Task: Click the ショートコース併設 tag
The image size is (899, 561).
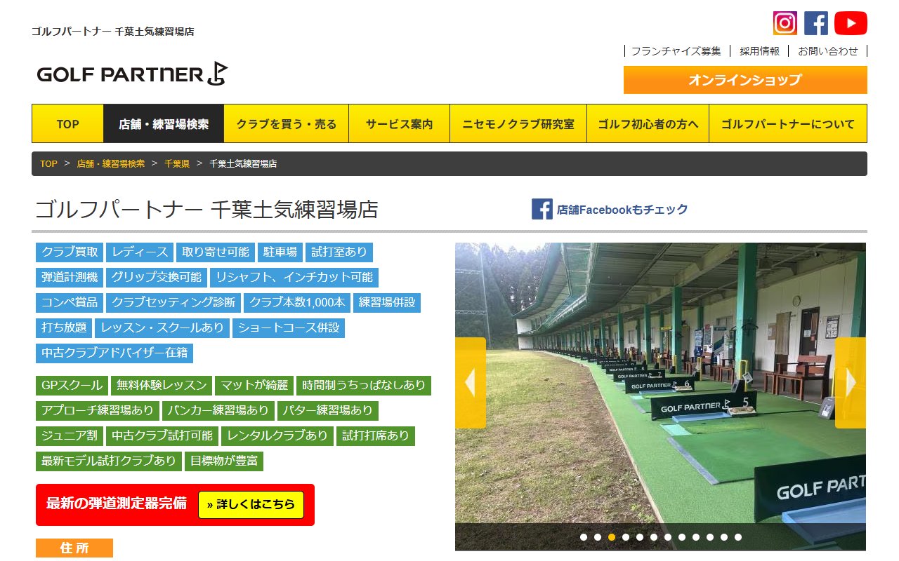Action: click(289, 328)
